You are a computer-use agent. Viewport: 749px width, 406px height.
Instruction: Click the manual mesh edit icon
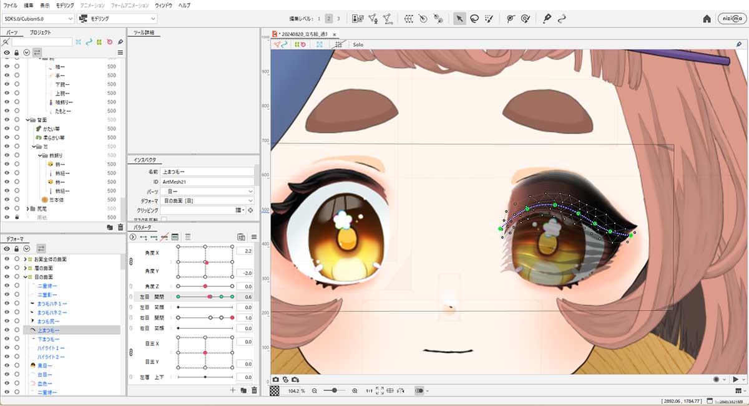coord(373,19)
